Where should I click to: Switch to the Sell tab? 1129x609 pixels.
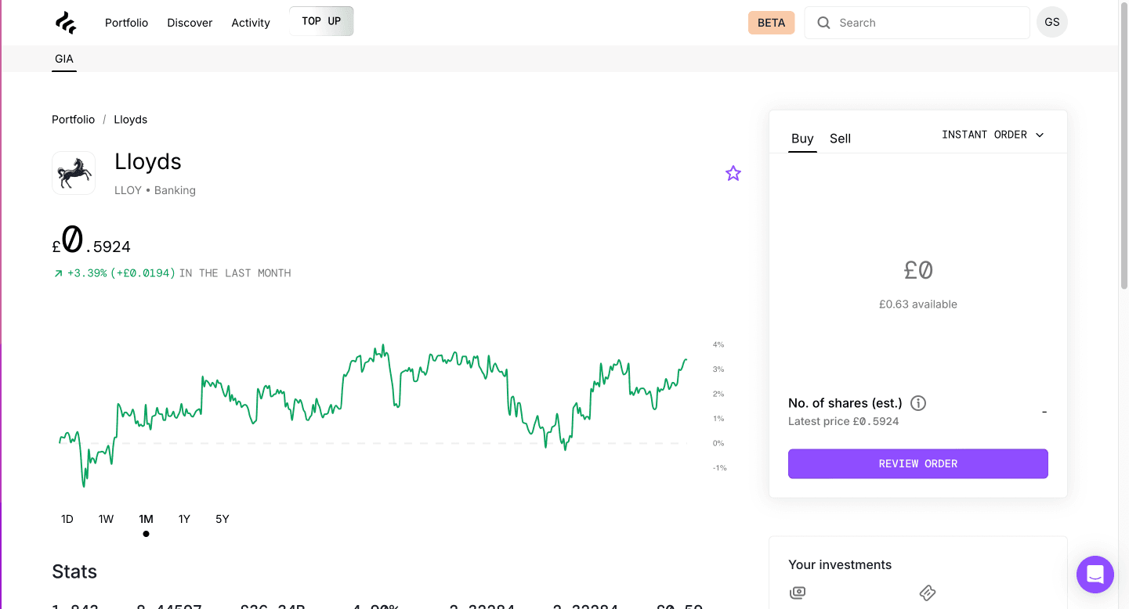pos(840,139)
